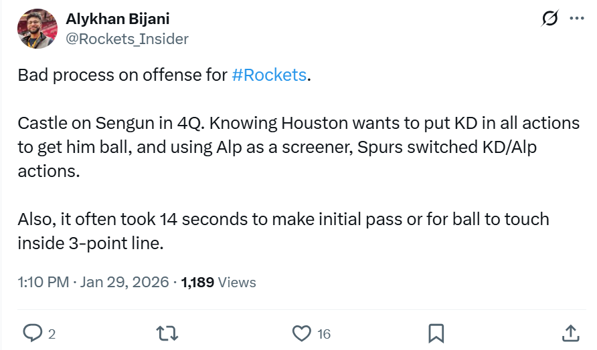This screenshot has width=597, height=350.
Task: Share the post via the upload arrow icon
Action: tap(570, 332)
